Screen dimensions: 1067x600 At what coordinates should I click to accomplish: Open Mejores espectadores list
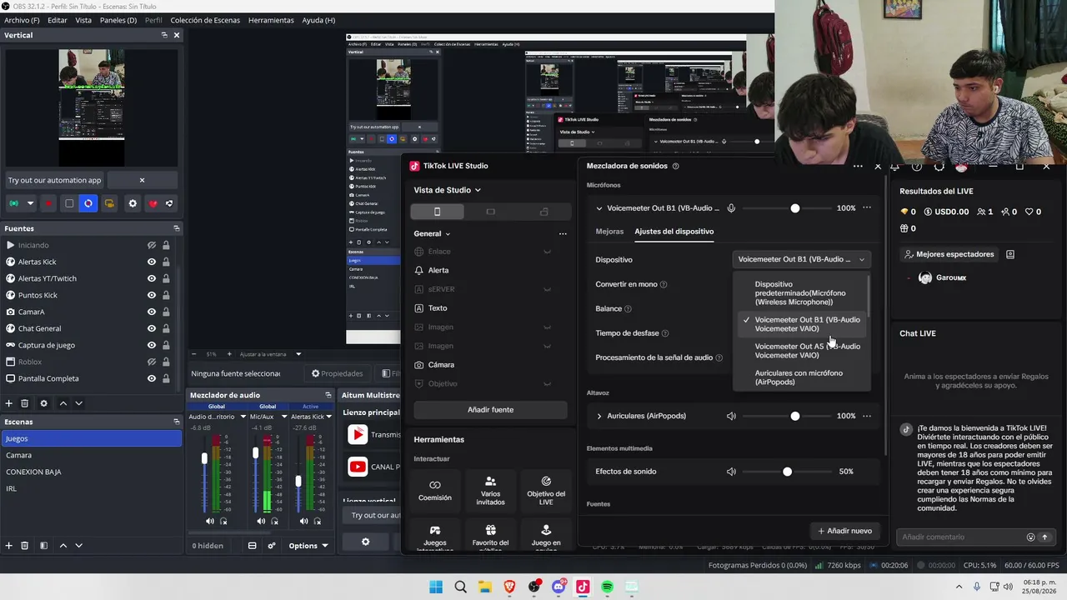(949, 254)
